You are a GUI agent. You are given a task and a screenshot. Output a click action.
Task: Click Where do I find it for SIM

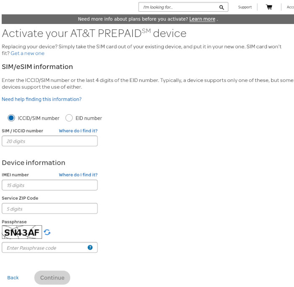[x=78, y=131]
